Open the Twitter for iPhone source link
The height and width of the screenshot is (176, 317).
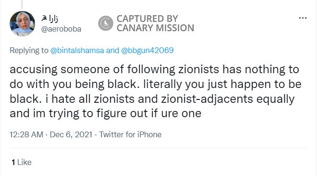click(x=130, y=134)
